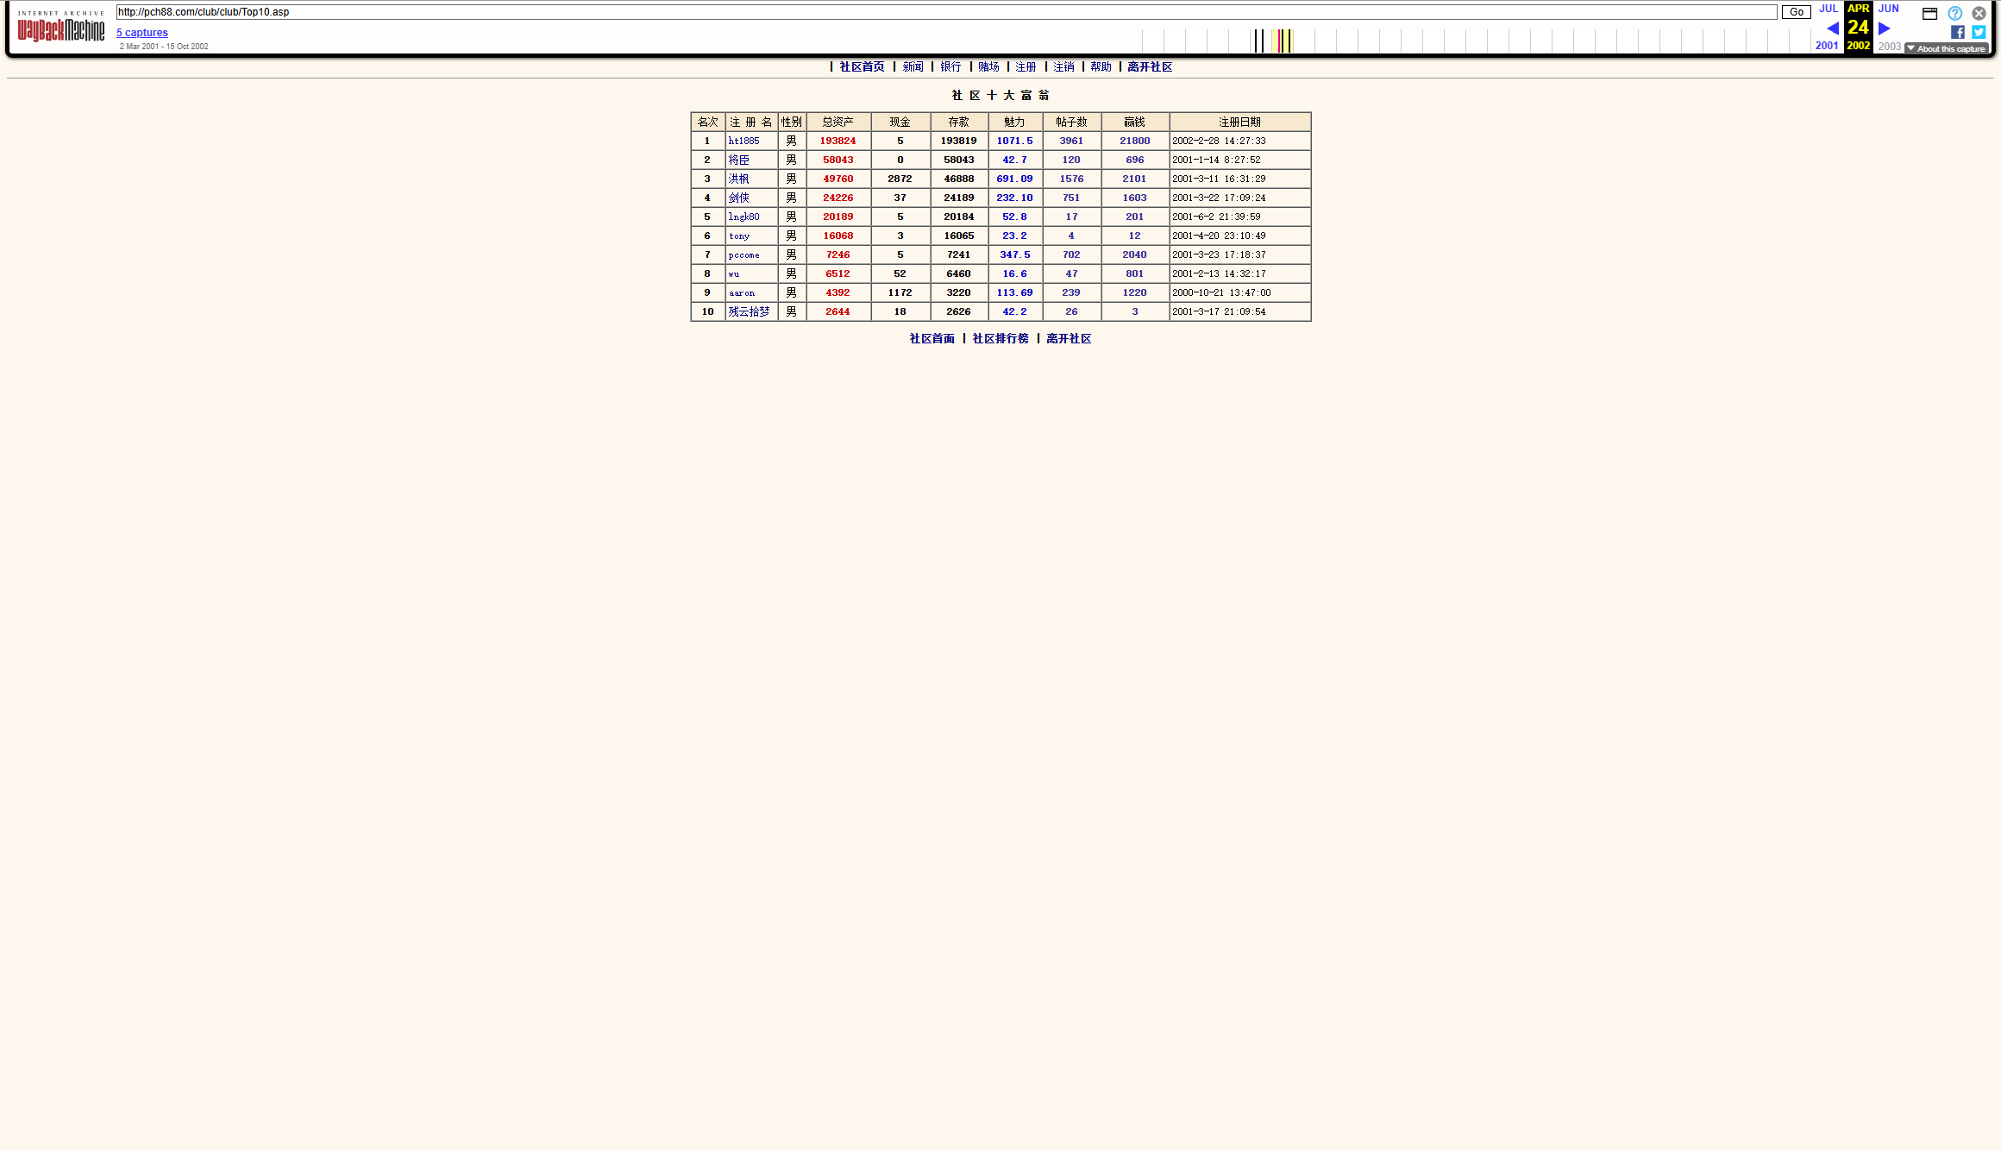Open user tony profile

pos(739,236)
